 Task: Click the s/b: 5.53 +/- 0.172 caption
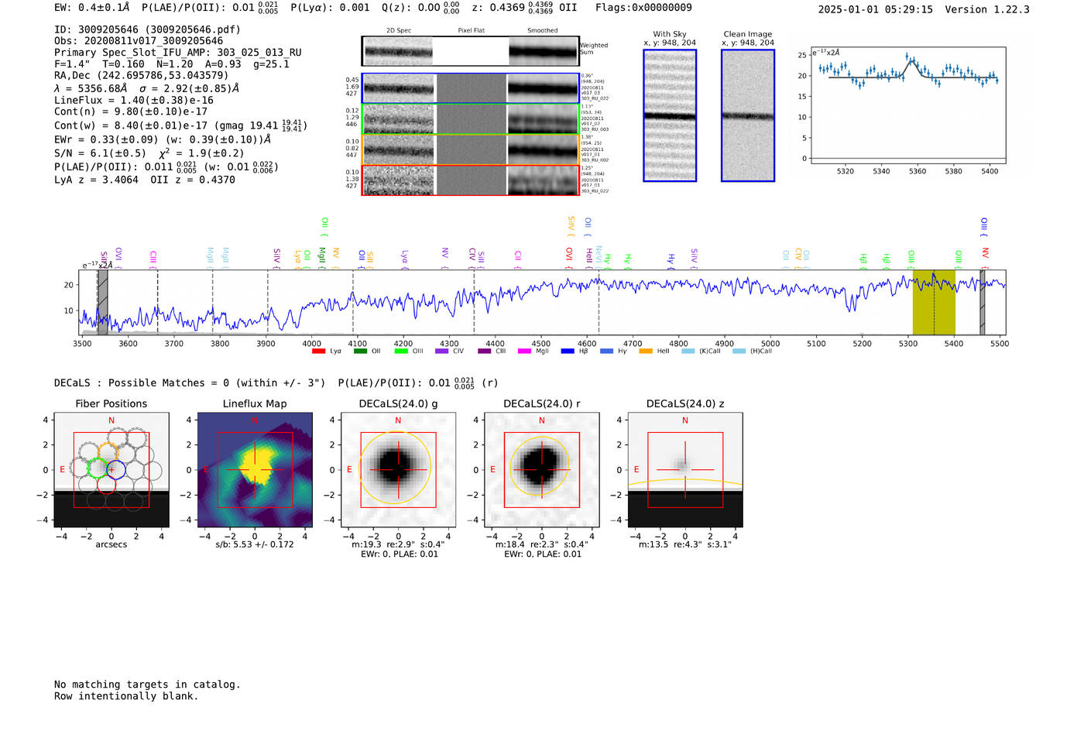click(255, 544)
